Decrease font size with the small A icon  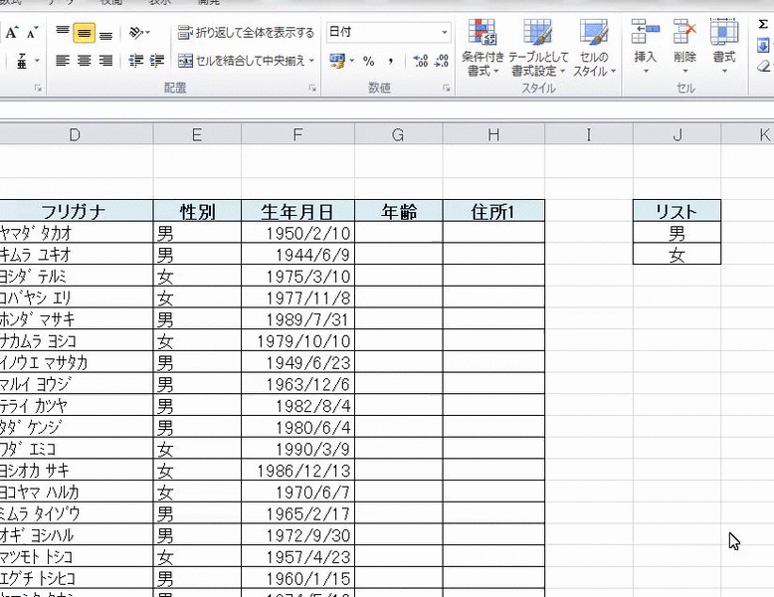[32, 34]
